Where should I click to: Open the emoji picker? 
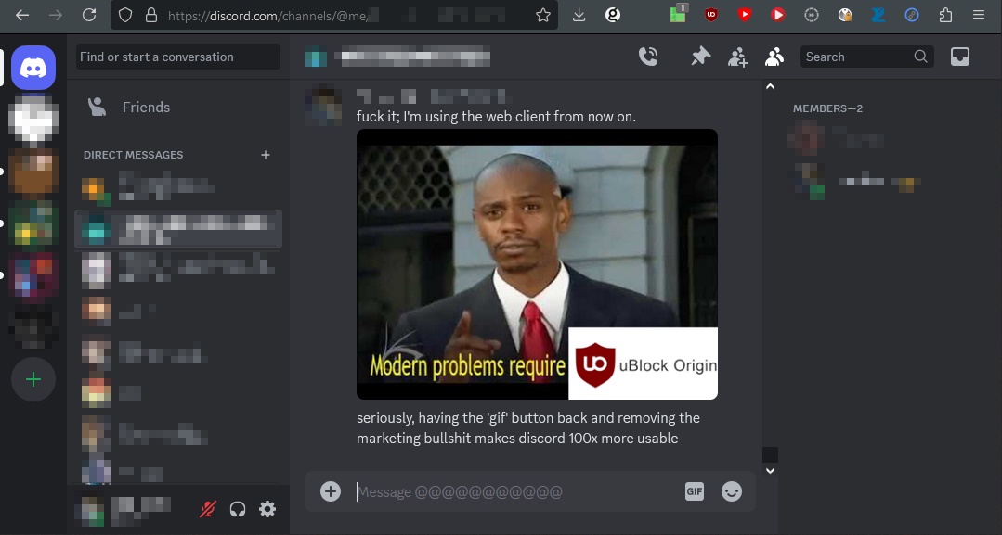[x=732, y=491]
